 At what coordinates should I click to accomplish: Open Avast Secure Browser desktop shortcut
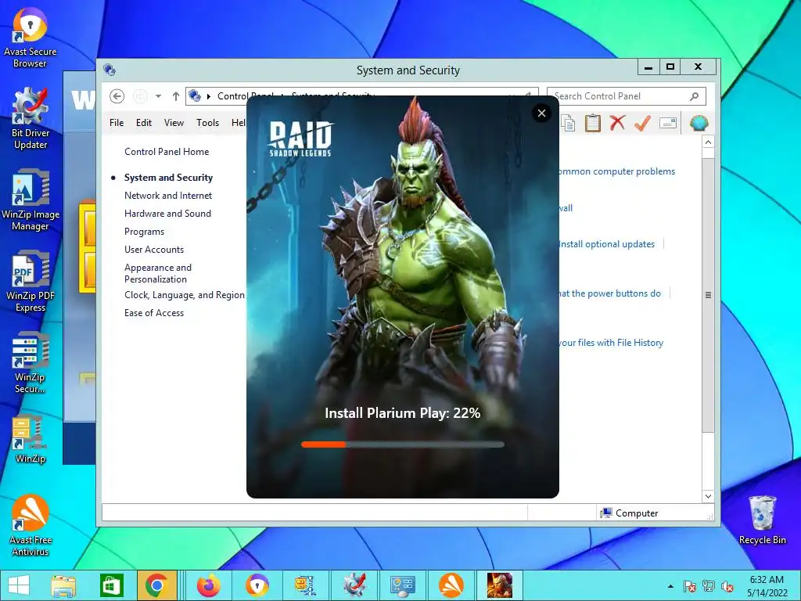[30, 38]
